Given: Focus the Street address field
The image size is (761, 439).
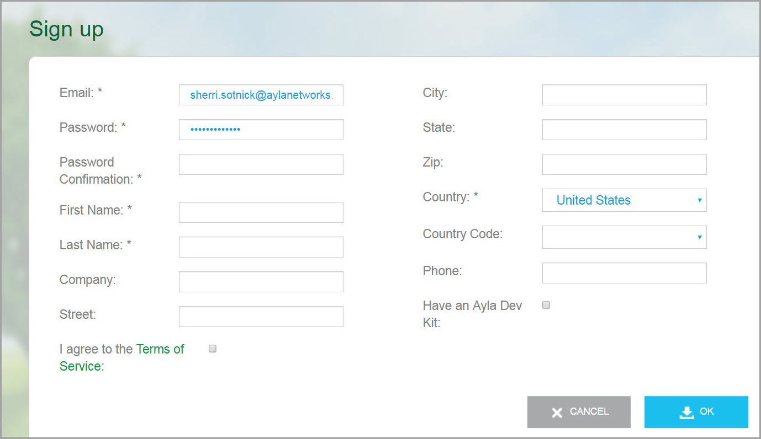Looking at the screenshot, I should pyautogui.click(x=261, y=317).
